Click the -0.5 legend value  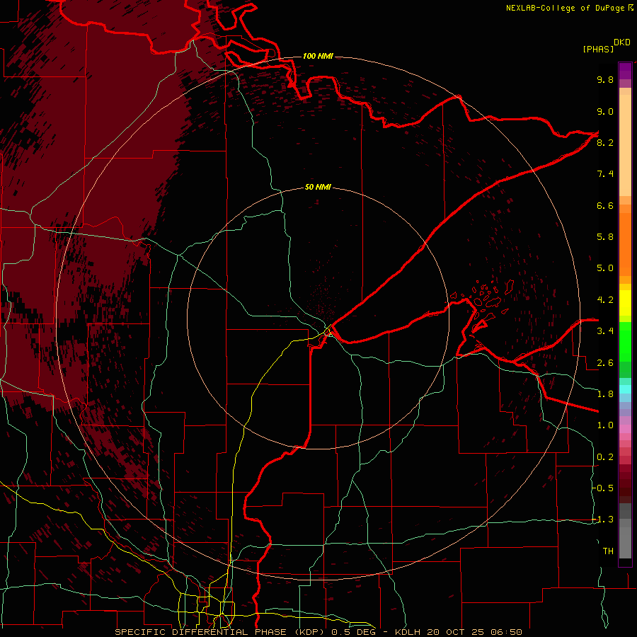point(603,488)
